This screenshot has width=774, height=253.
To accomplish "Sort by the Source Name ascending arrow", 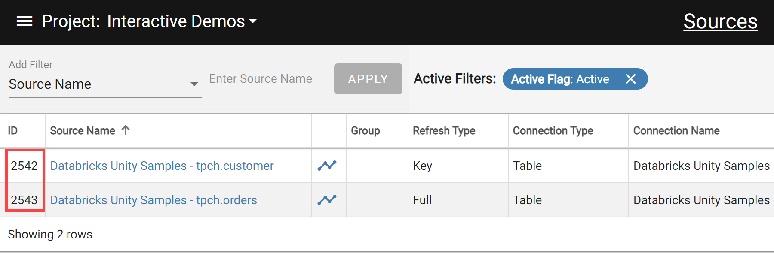I will pyautogui.click(x=126, y=130).
